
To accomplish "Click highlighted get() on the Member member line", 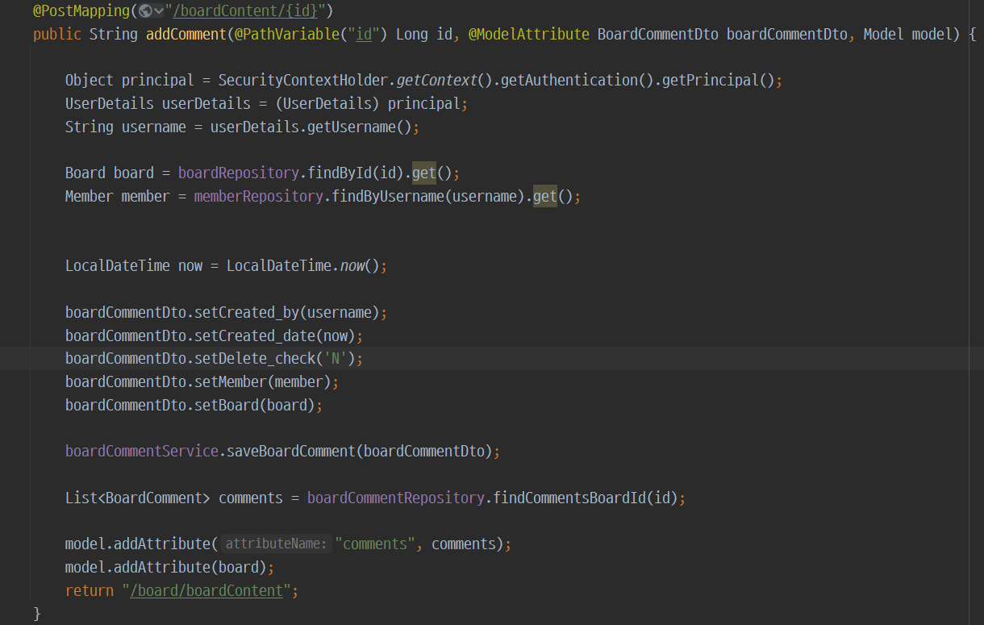I will 544,197.
